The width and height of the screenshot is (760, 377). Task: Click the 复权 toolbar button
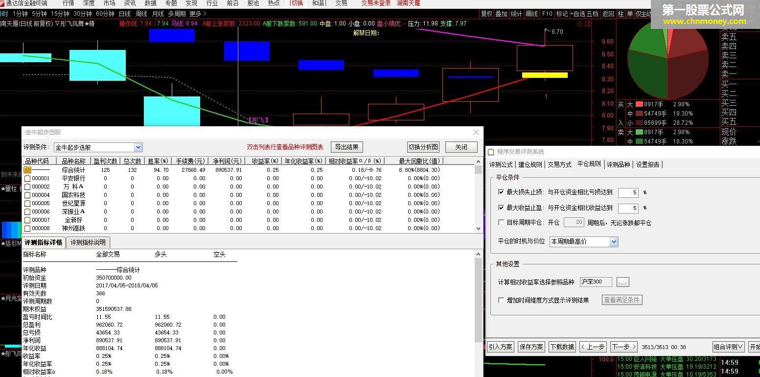486,14
